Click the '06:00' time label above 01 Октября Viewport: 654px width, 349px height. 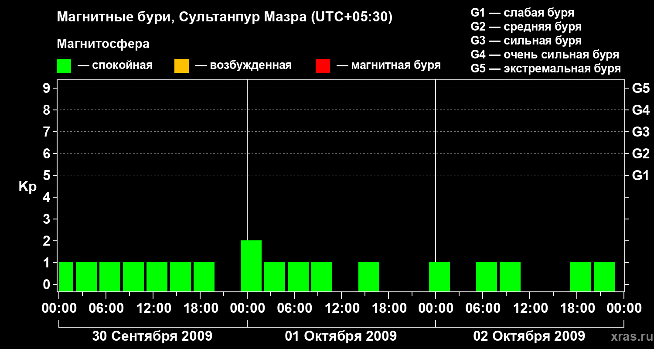[x=294, y=308]
